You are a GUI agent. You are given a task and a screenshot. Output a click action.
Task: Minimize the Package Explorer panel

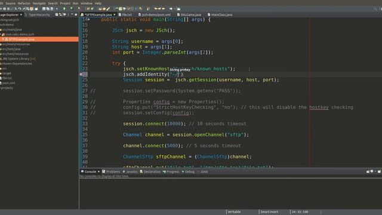coord(72,14)
